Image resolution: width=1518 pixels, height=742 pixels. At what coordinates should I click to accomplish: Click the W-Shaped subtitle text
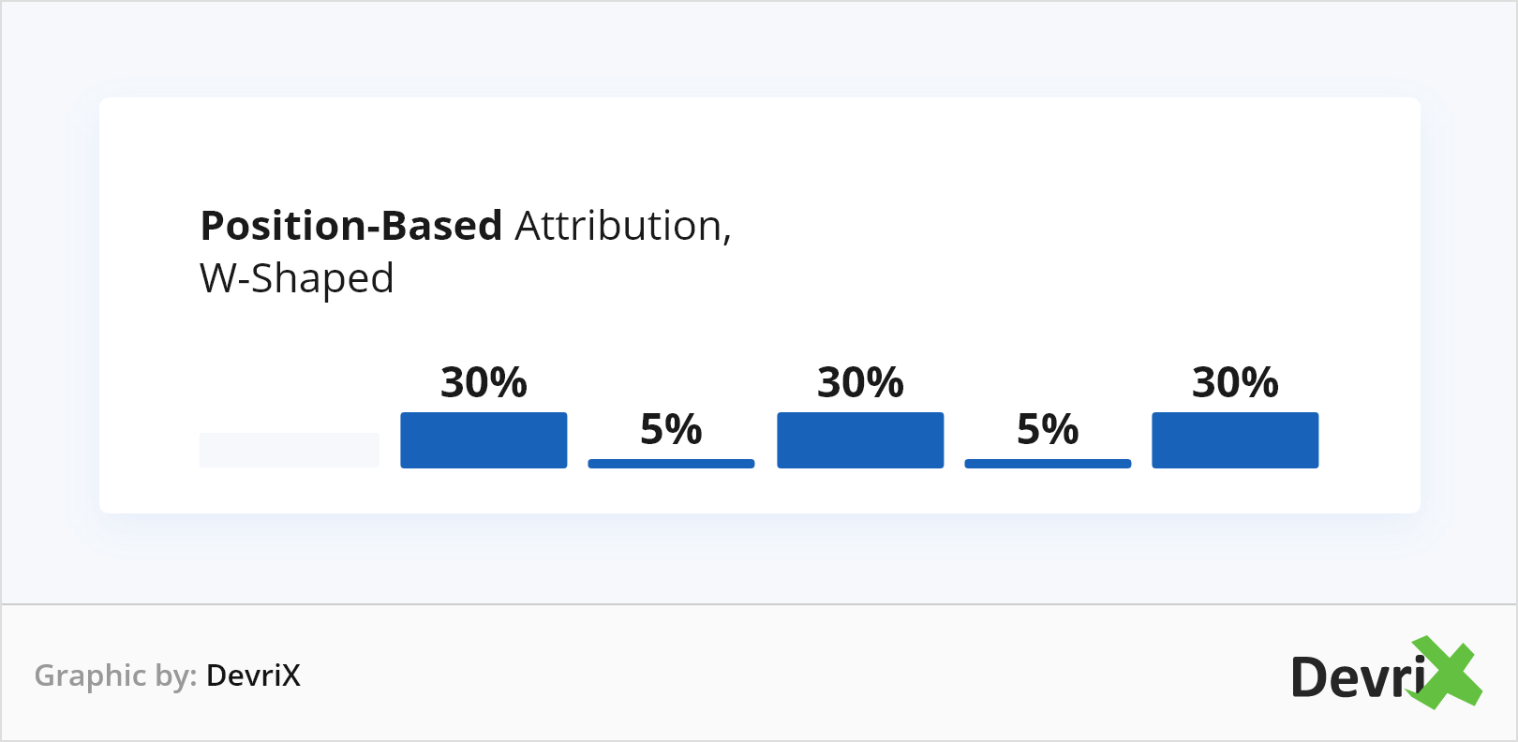coord(297,279)
